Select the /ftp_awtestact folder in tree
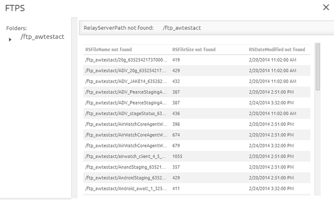Viewport: 334px width, 200px height. (42, 37)
